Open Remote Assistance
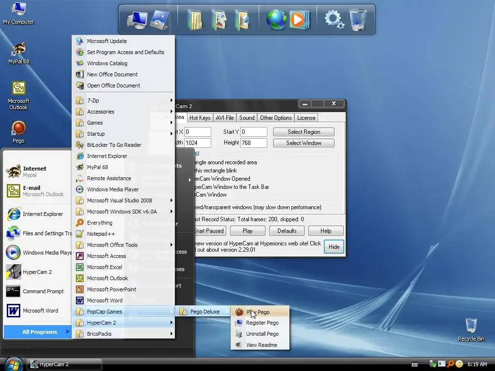This screenshot has height=371, width=495. tap(124, 178)
